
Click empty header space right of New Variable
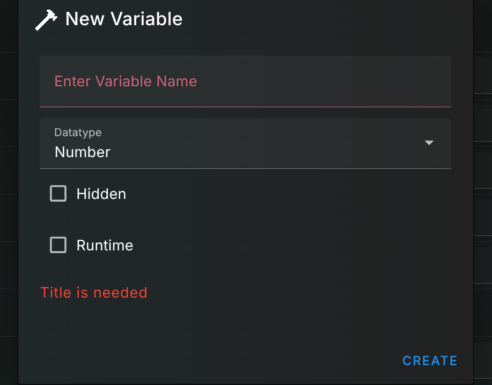tap(322, 19)
